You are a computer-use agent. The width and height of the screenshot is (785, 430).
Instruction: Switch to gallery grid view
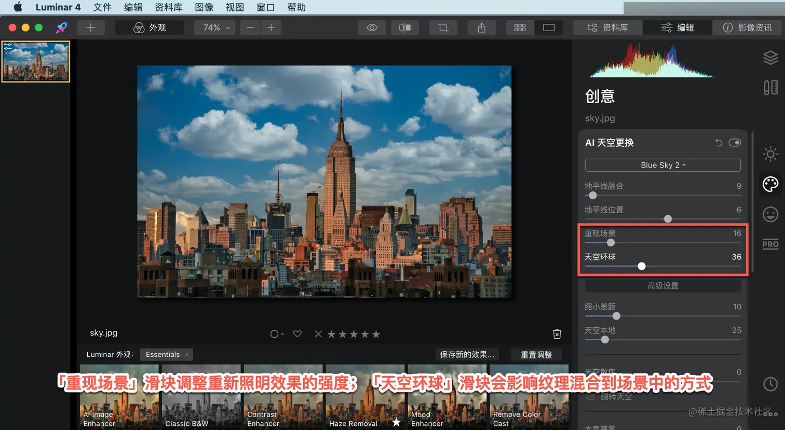(x=520, y=27)
